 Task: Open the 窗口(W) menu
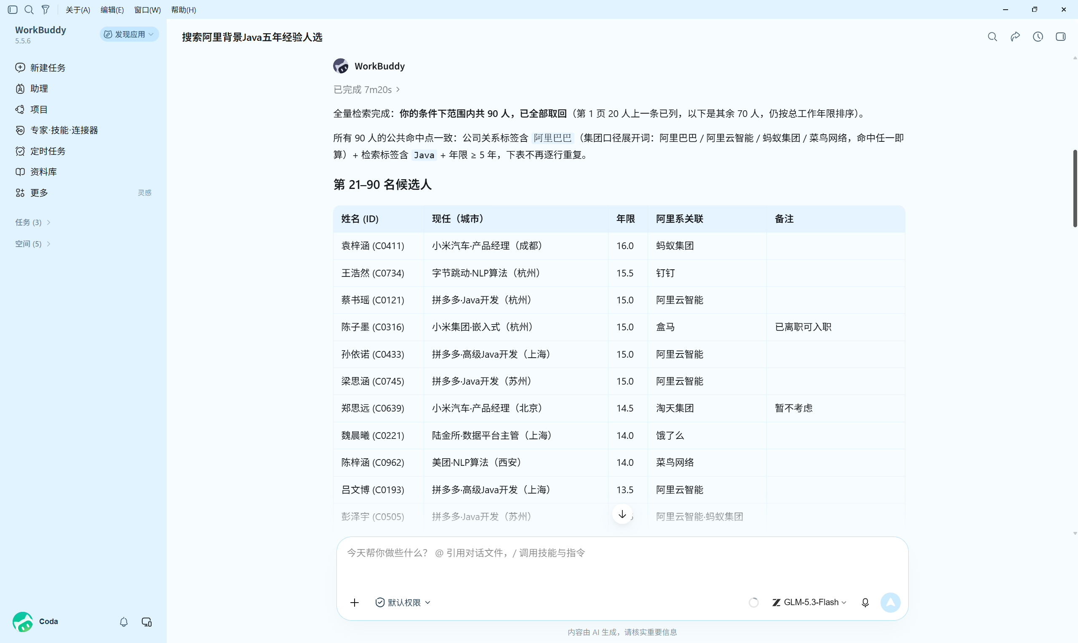tap(147, 10)
